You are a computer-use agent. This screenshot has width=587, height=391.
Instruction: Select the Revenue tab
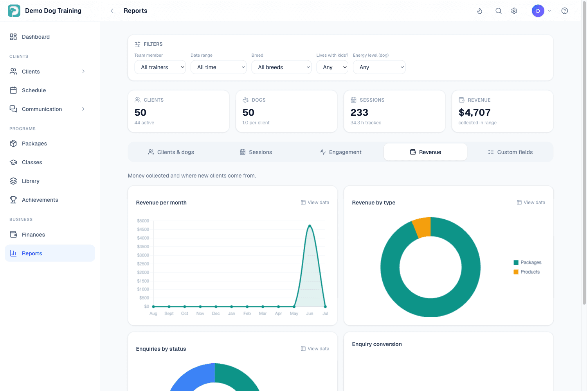point(425,152)
